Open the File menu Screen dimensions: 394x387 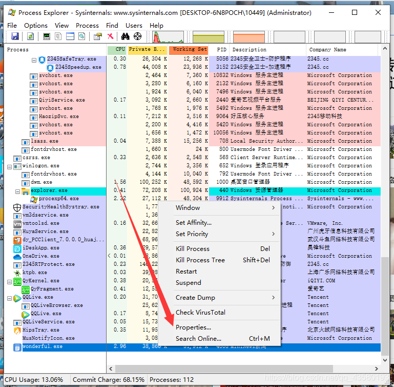coord(12,26)
